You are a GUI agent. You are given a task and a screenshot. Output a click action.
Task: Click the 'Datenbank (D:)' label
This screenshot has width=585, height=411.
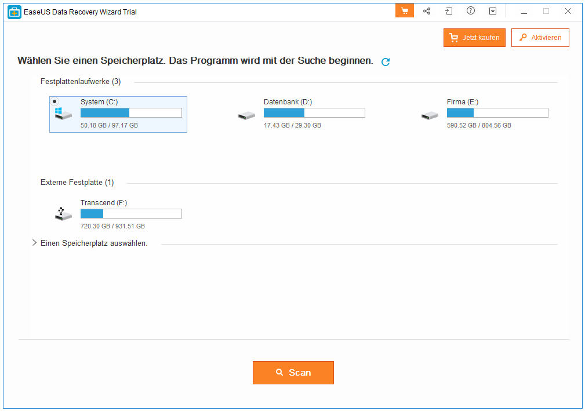tap(288, 102)
